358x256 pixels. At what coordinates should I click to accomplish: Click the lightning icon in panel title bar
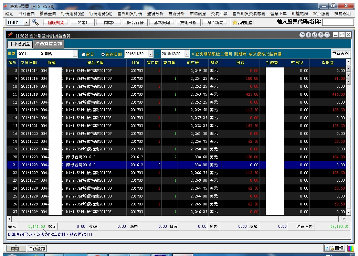(10, 35)
